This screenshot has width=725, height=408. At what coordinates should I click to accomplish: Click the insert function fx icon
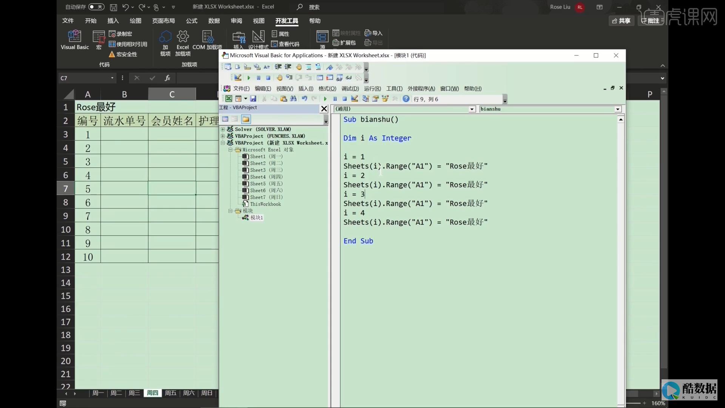click(x=167, y=78)
